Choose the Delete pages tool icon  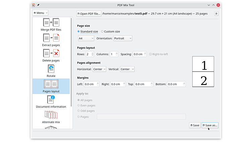51,53
